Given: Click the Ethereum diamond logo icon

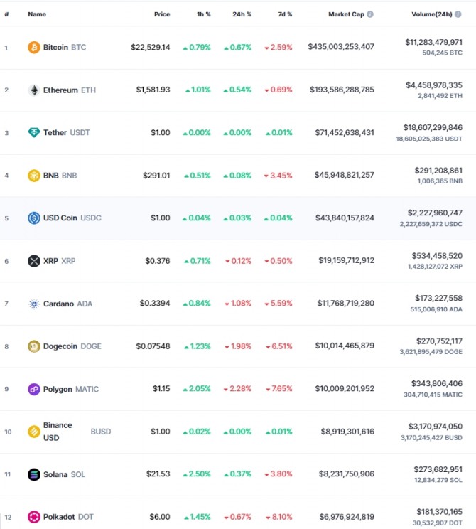Looking at the screenshot, I should pos(34,90).
